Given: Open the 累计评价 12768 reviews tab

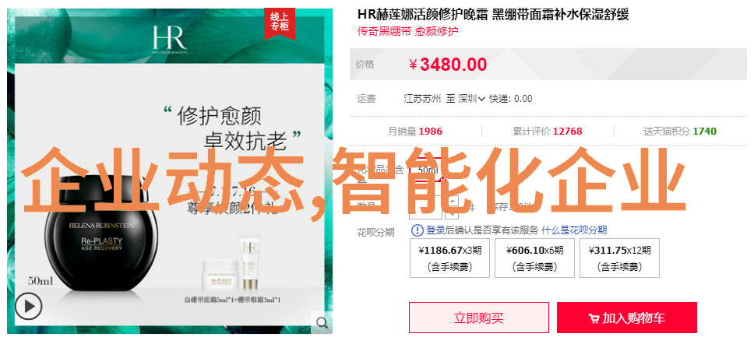Looking at the screenshot, I should pos(548,132).
